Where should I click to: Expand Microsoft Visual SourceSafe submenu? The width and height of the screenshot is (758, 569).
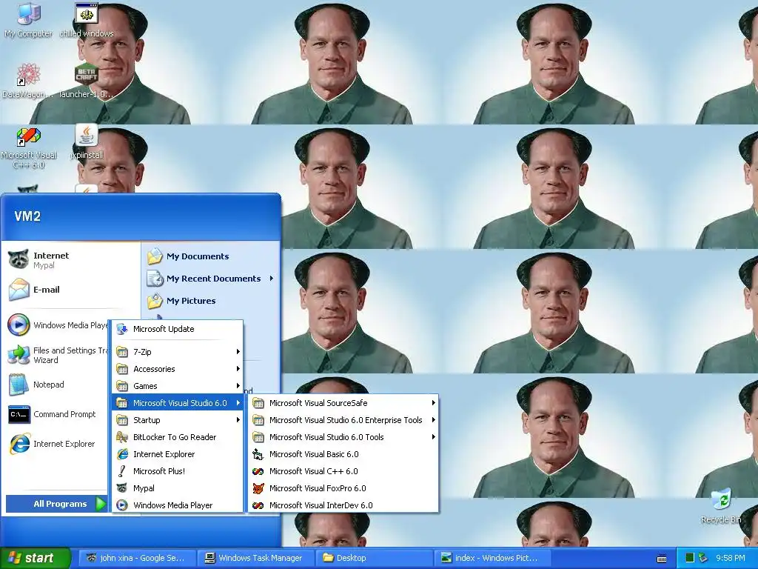pos(343,402)
